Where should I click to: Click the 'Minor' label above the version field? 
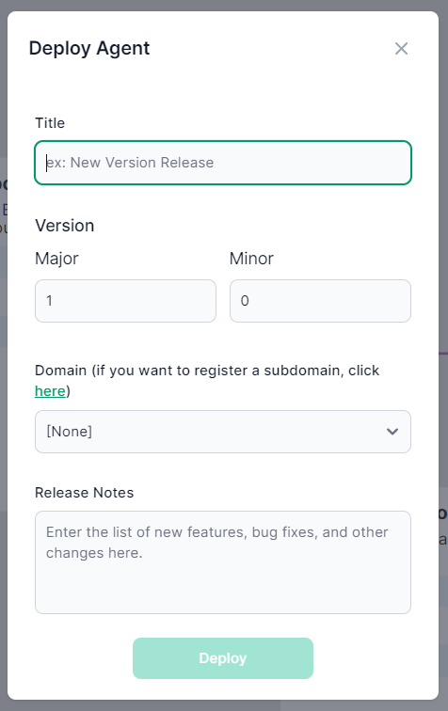251,259
